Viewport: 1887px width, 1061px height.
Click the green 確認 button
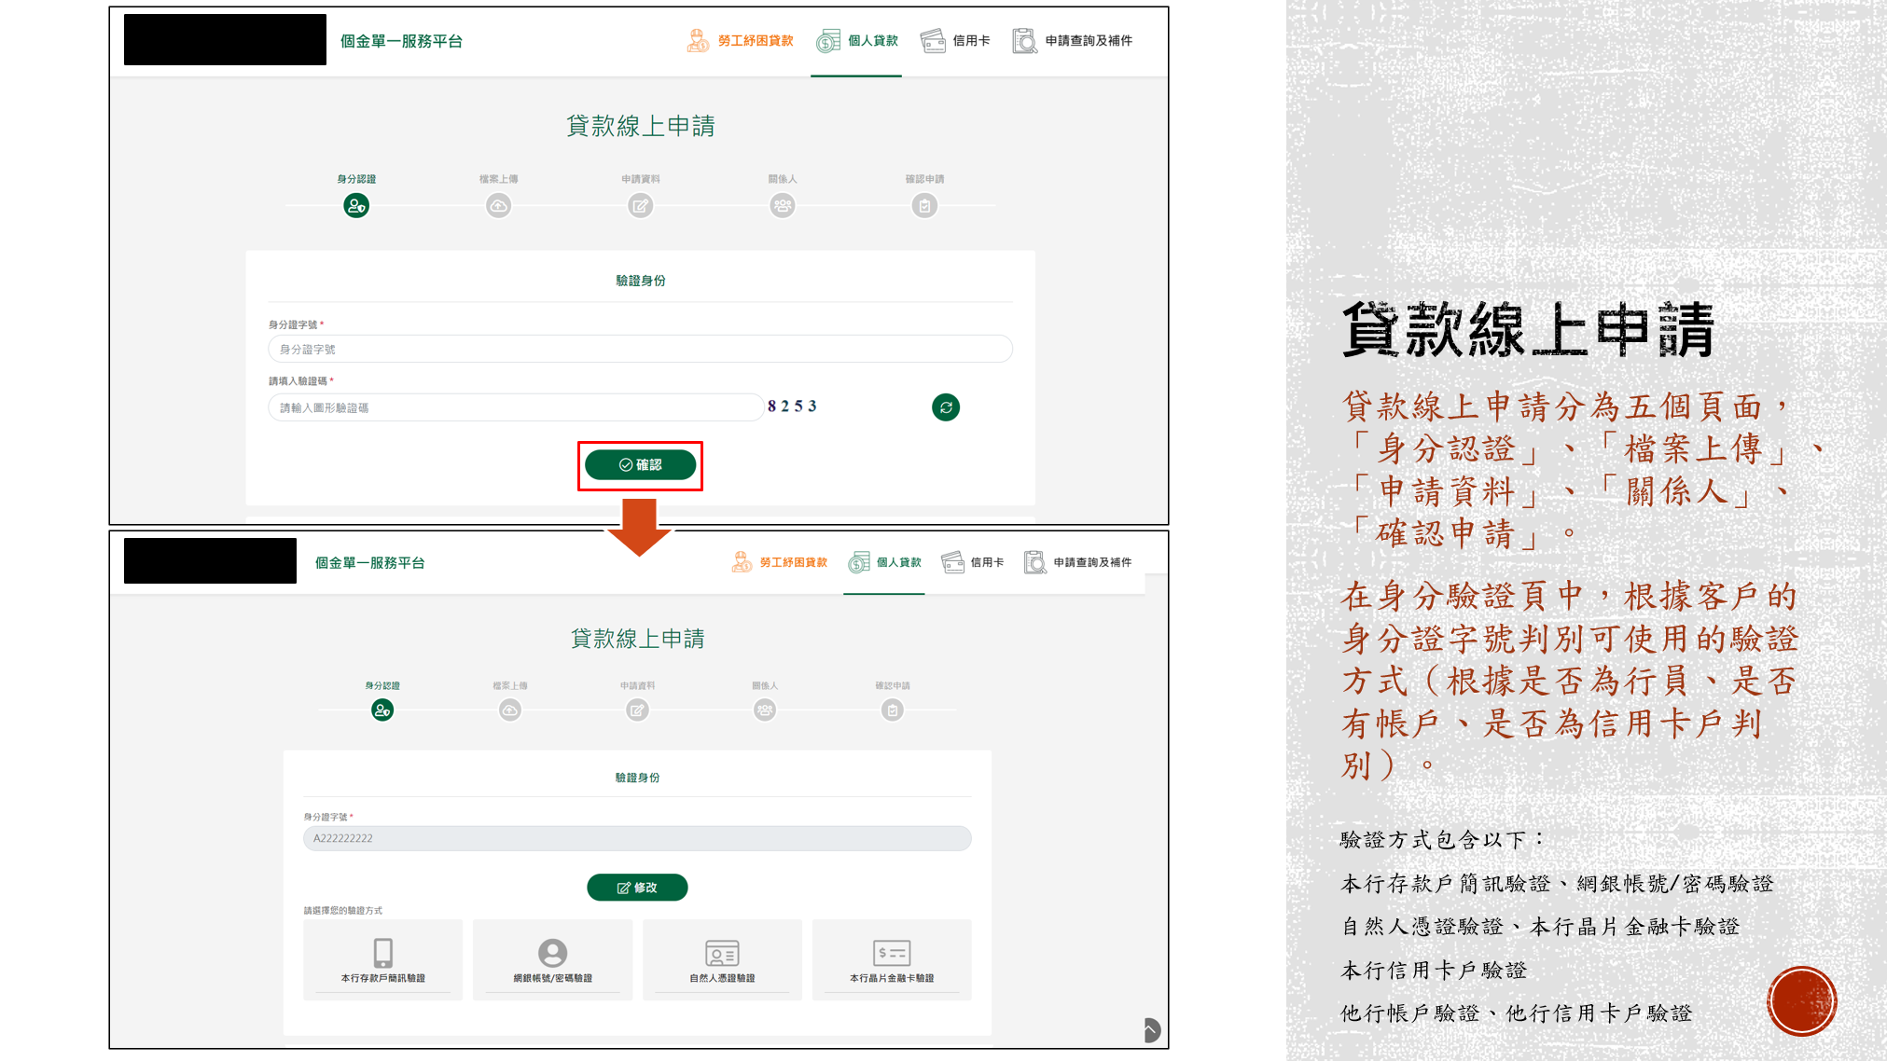(640, 464)
